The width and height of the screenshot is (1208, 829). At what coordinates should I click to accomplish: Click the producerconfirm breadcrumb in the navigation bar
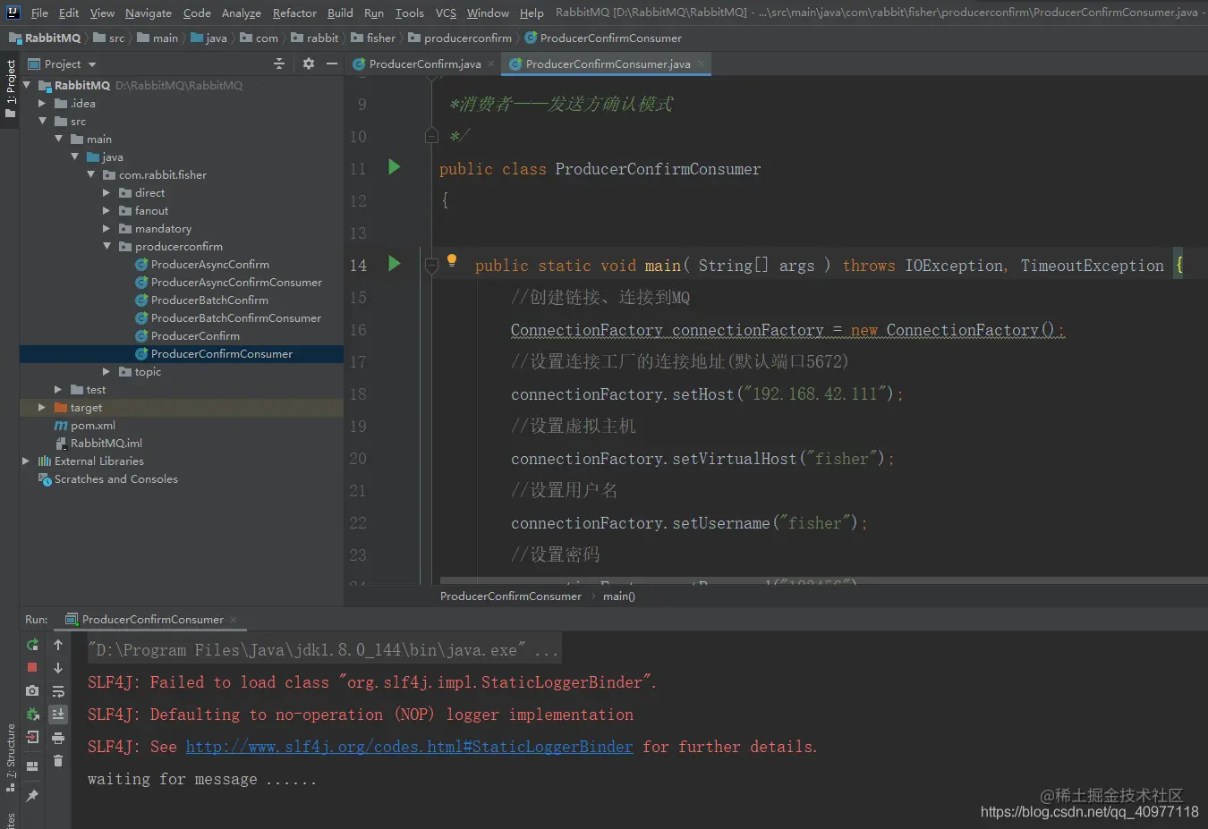(x=467, y=38)
